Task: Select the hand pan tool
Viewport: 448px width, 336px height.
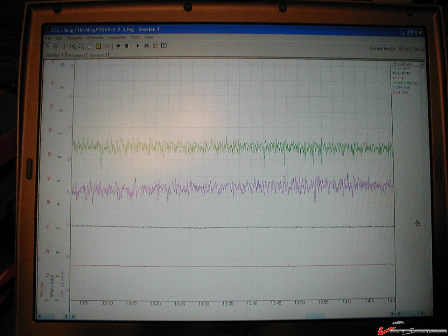Action: click(x=48, y=46)
